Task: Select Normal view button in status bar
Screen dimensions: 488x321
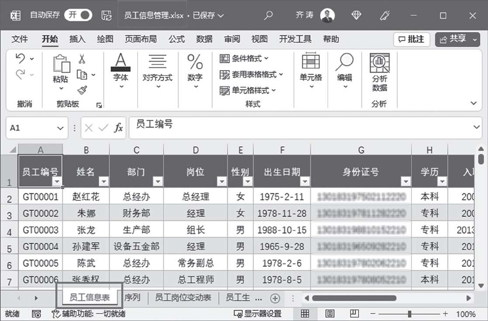Action: coord(305,314)
